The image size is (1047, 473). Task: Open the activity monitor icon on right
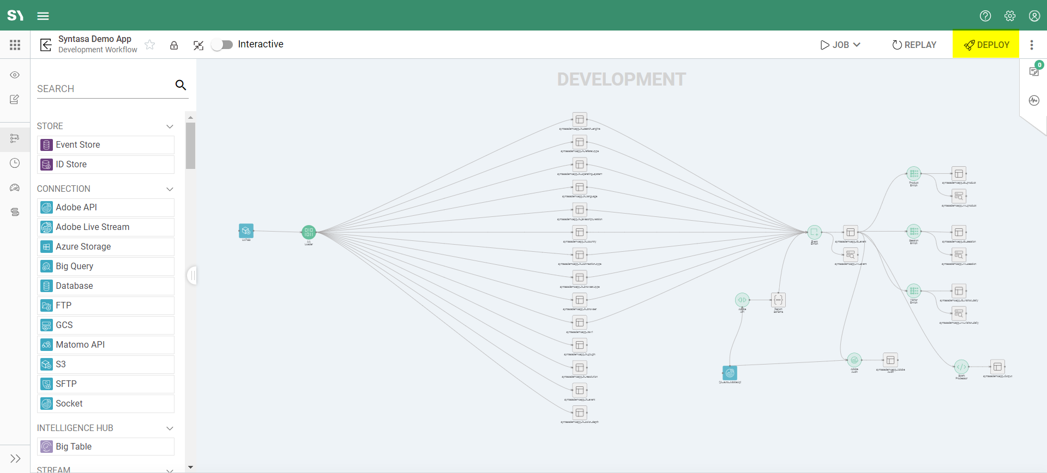pos(1033,100)
